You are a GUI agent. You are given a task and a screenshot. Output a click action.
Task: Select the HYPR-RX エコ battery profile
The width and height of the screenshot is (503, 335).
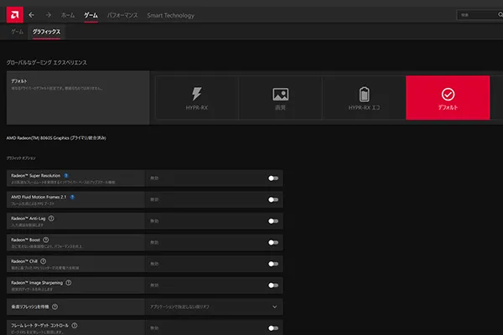(x=365, y=99)
